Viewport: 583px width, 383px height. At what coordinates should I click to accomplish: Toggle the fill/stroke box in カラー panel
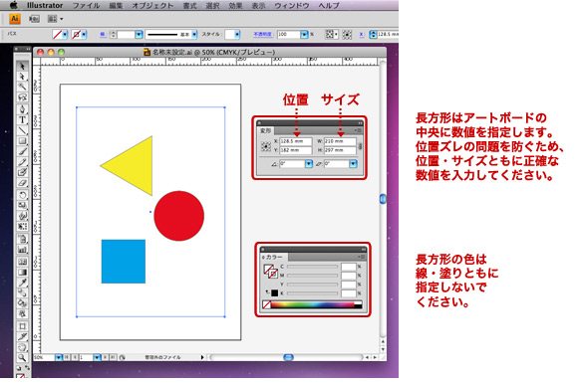click(270, 271)
